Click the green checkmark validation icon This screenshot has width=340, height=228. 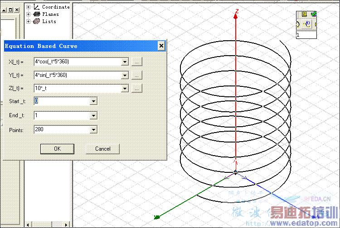click(x=314, y=14)
